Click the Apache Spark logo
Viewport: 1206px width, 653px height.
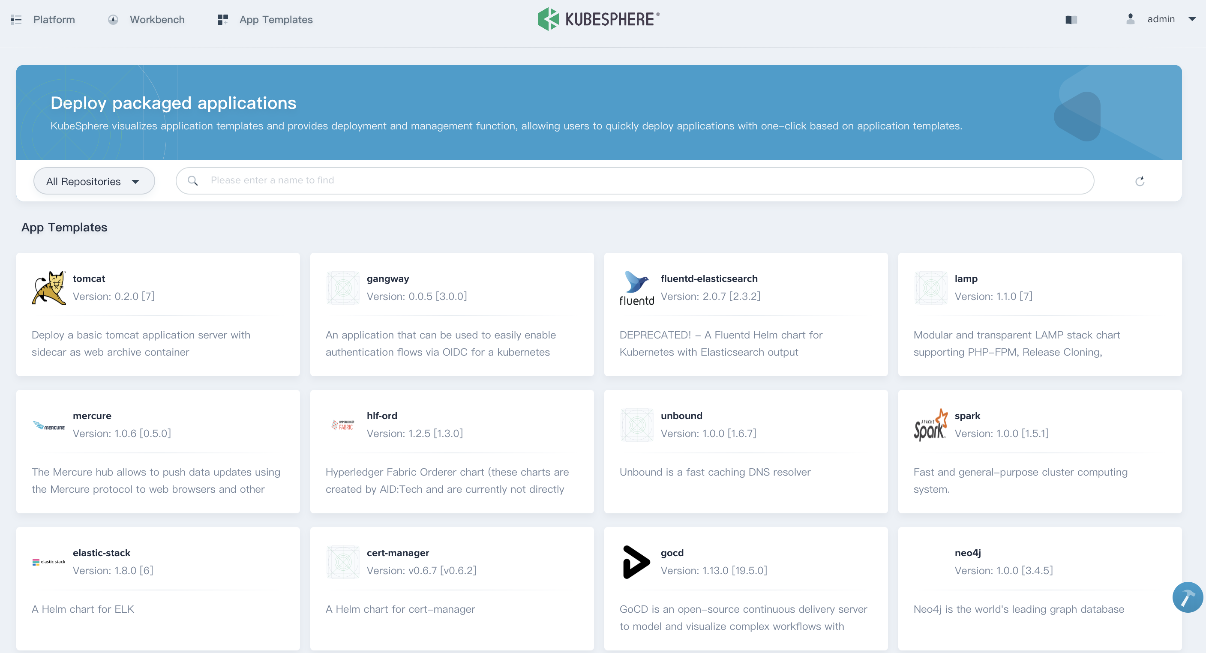point(931,425)
